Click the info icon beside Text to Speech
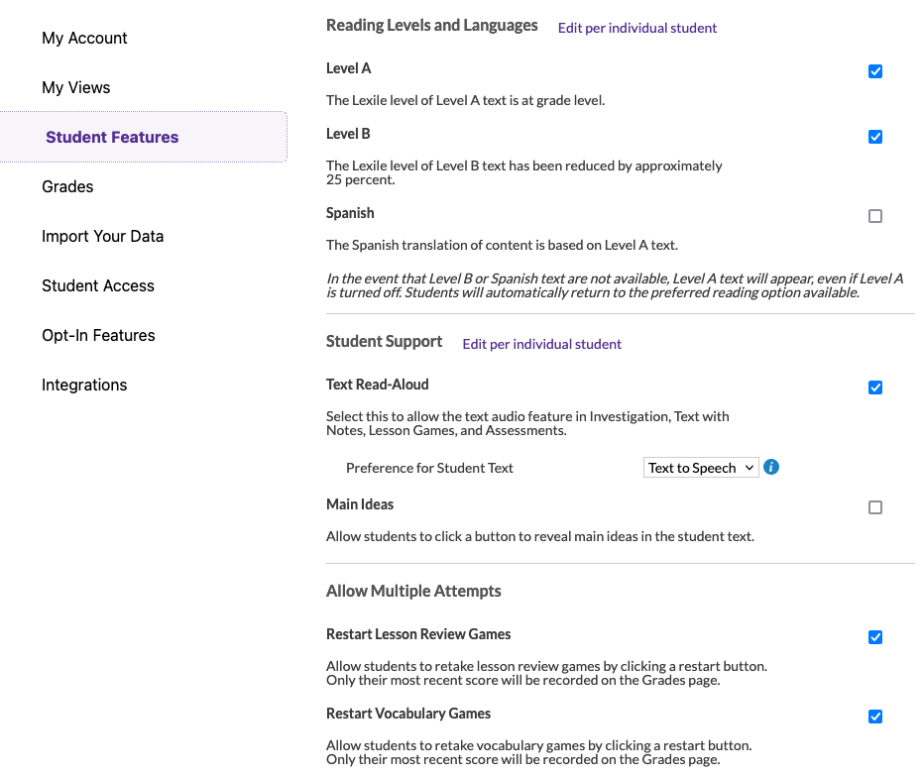 (771, 467)
